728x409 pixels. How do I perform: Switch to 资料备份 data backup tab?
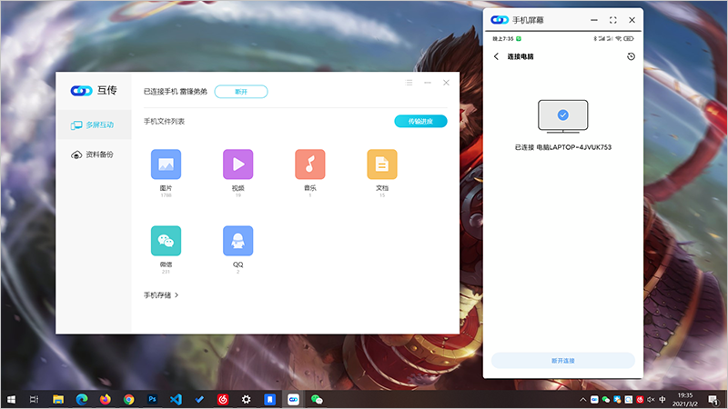pyautogui.click(x=94, y=155)
